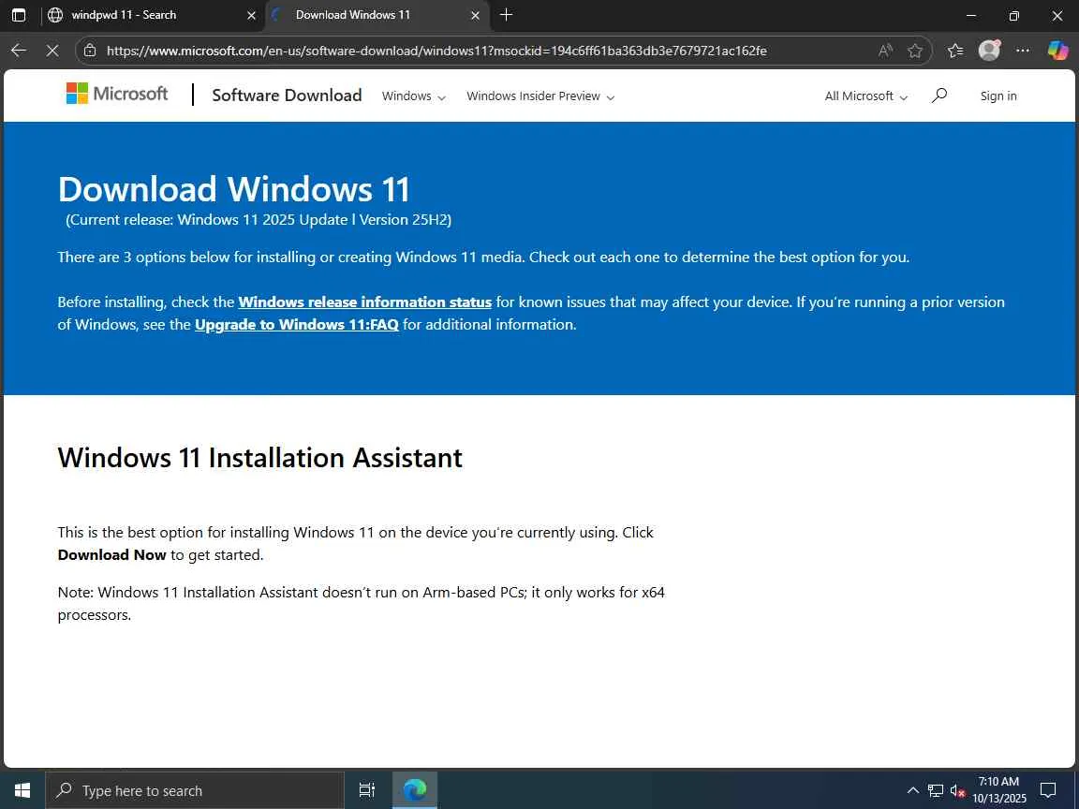
Task: Close the Download Windows 11 tab
Action: coord(475,15)
